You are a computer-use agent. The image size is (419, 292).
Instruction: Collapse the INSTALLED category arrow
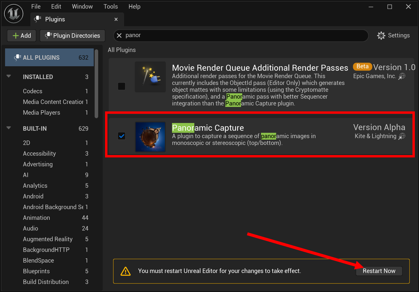pos(9,76)
